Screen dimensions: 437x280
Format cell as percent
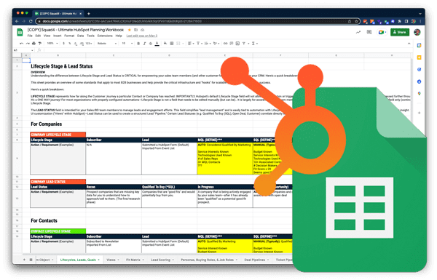point(69,44)
